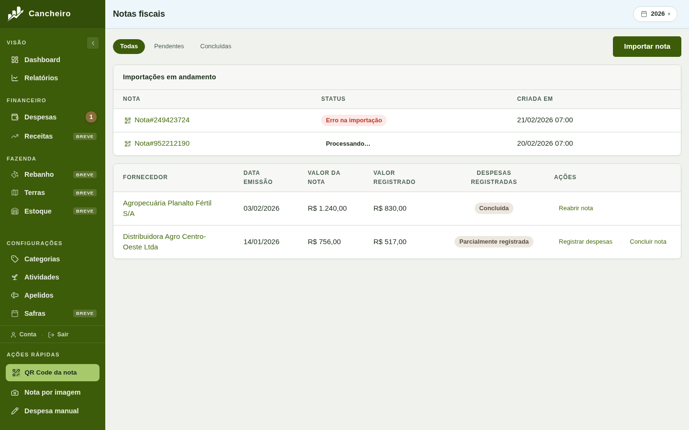Open the 2026 year dropdown
The image size is (689, 430).
coord(655,14)
